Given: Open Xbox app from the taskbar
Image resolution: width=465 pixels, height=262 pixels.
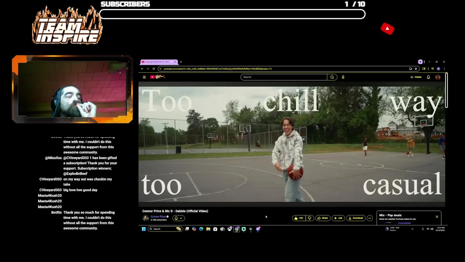Looking at the screenshot, I should tap(230, 229).
